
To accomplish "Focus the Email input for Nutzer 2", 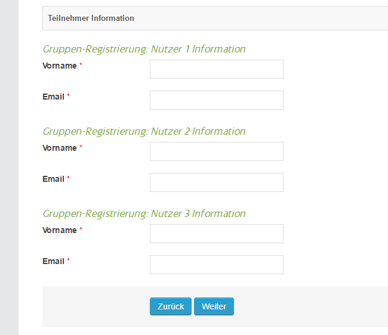I will (216, 182).
